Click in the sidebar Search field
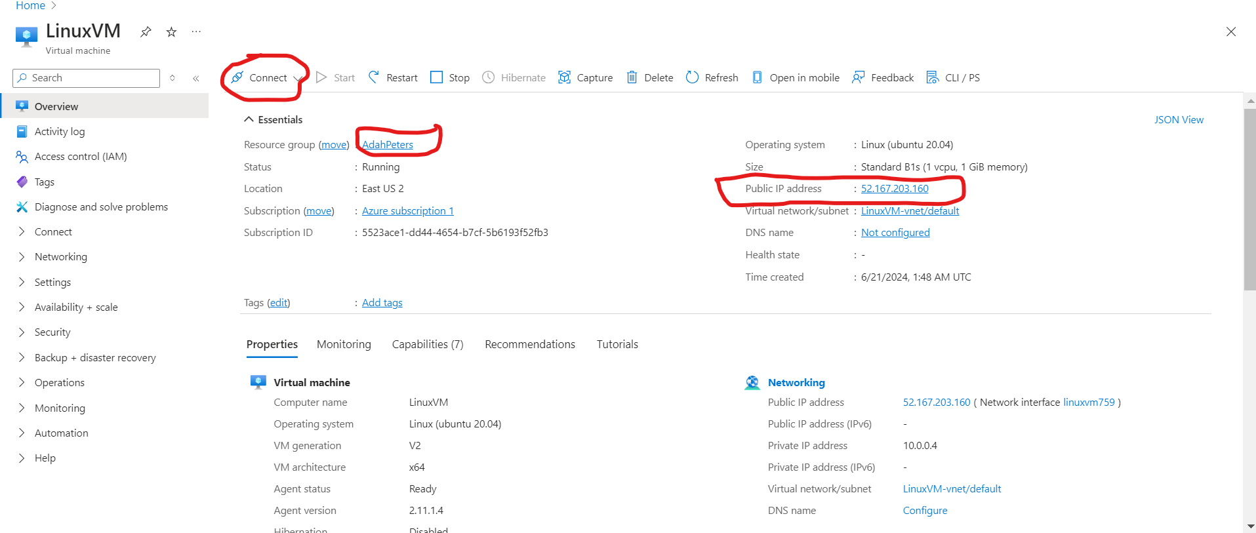 click(86, 78)
